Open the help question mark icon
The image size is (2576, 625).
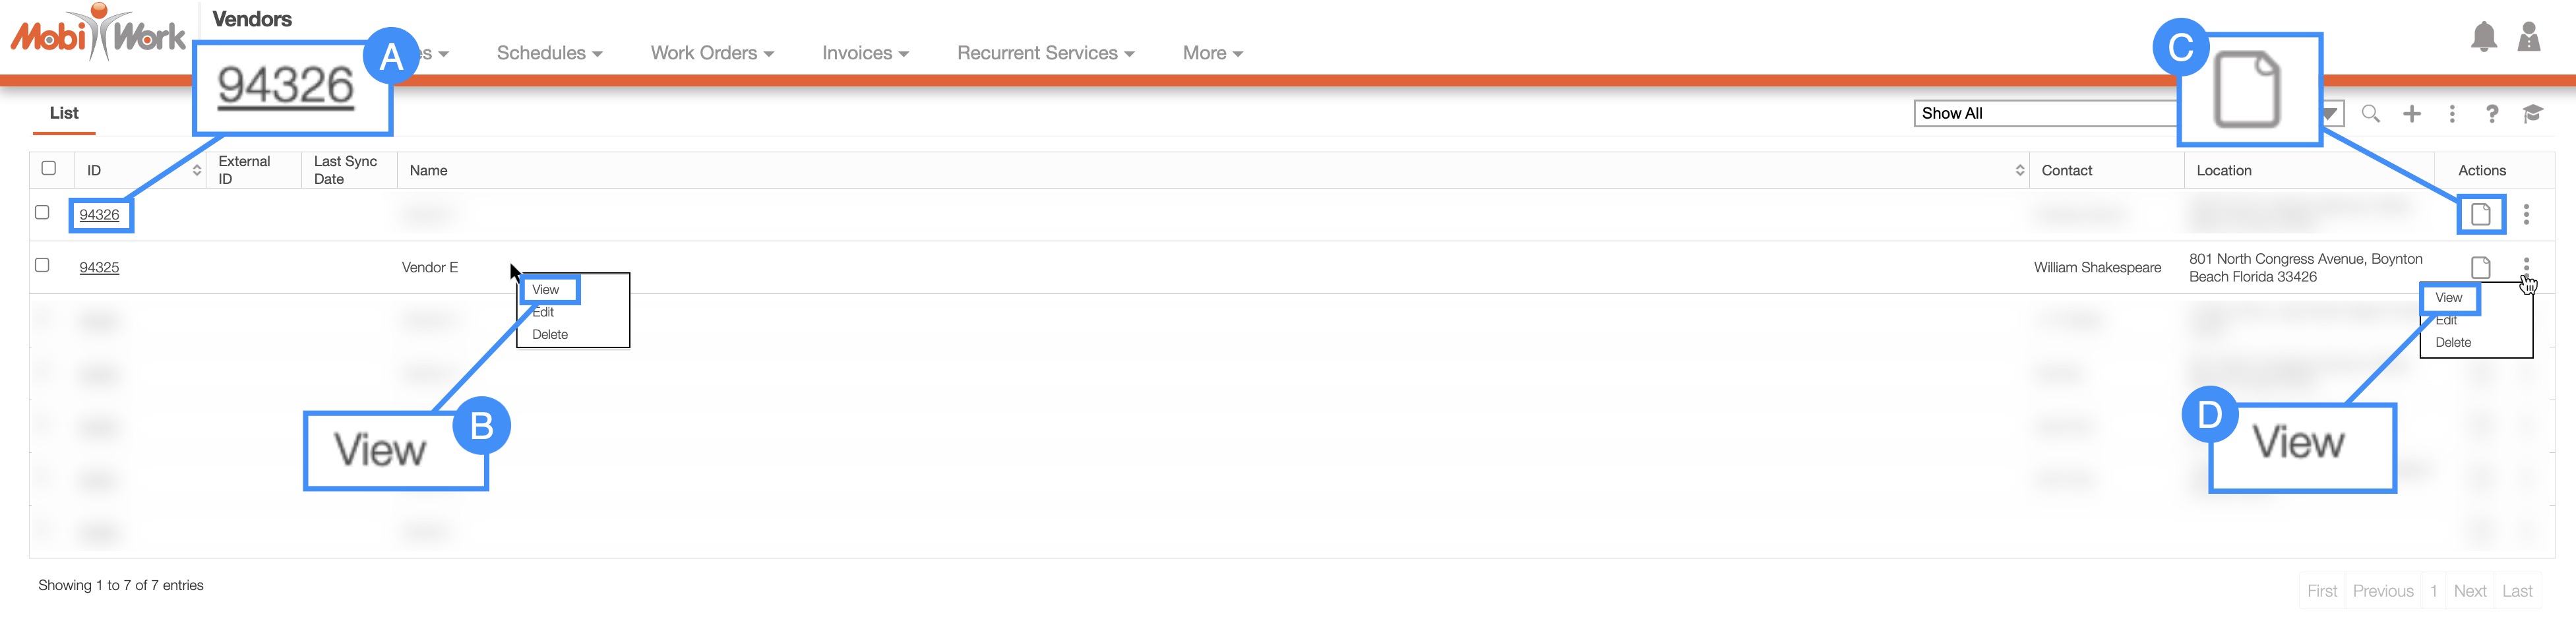point(2491,114)
